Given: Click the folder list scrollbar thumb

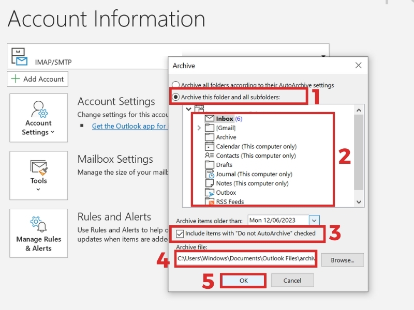Looking at the screenshot, I should point(359,152).
